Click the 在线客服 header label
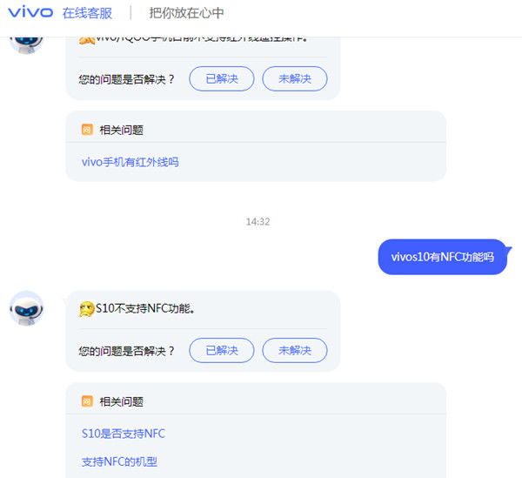The height and width of the screenshot is (478, 522). 87,13
